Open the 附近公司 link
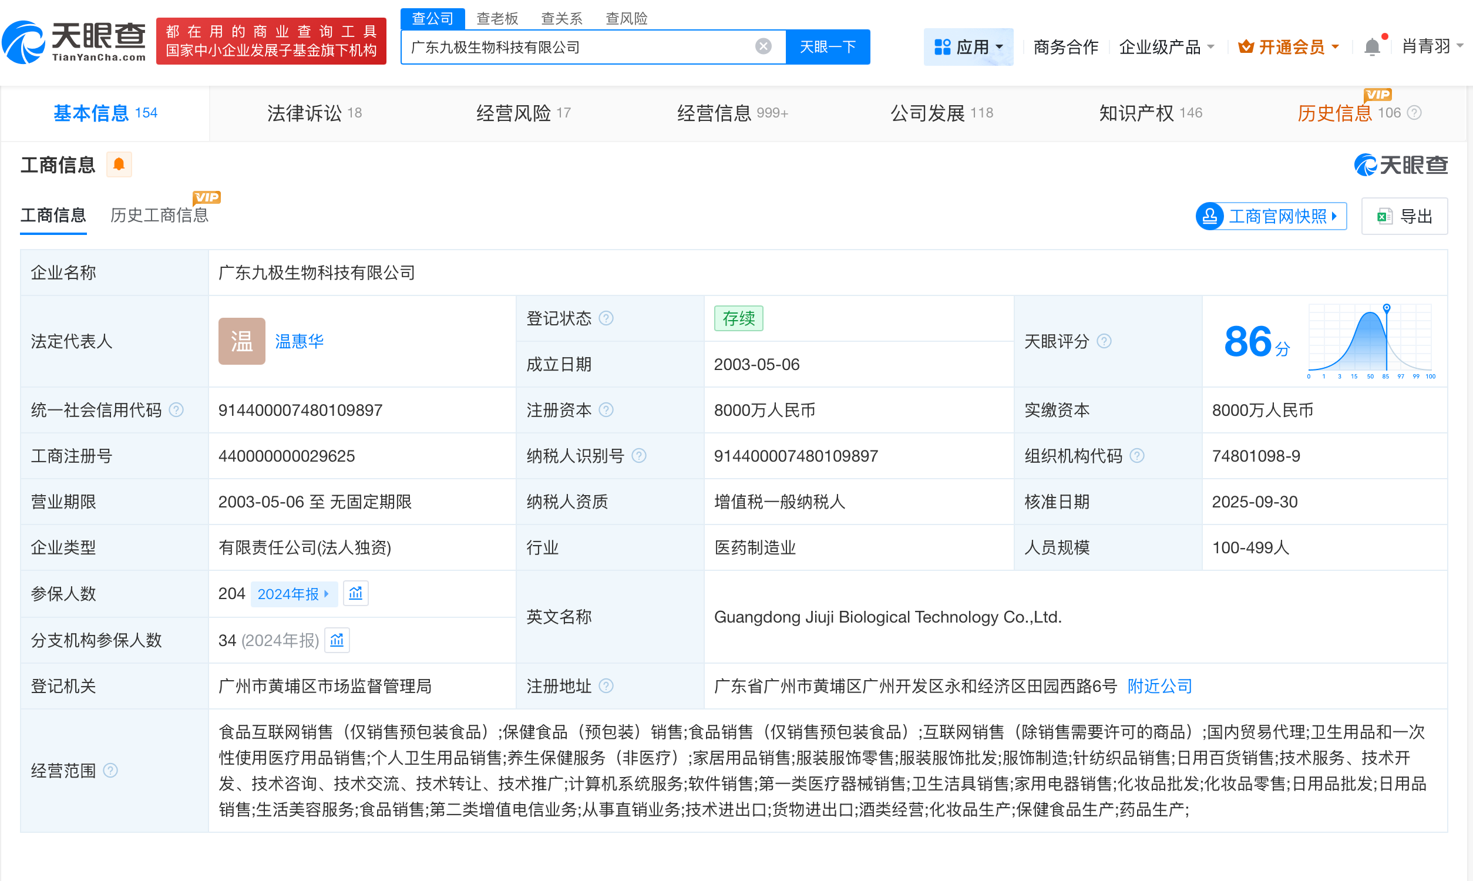The width and height of the screenshot is (1473, 881). 1158,686
